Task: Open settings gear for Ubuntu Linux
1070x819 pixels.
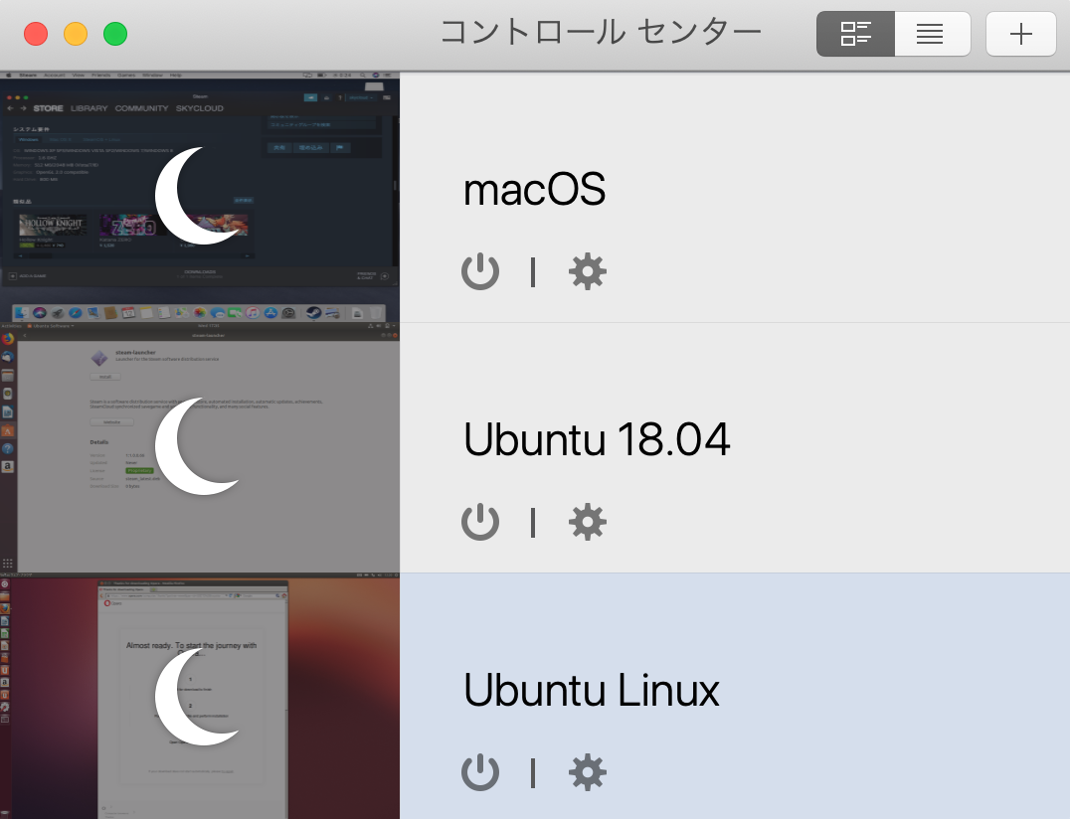Action: coord(588,772)
